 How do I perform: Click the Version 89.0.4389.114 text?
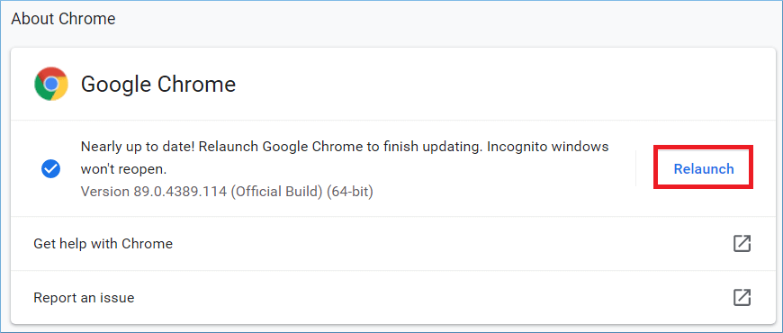(154, 192)
